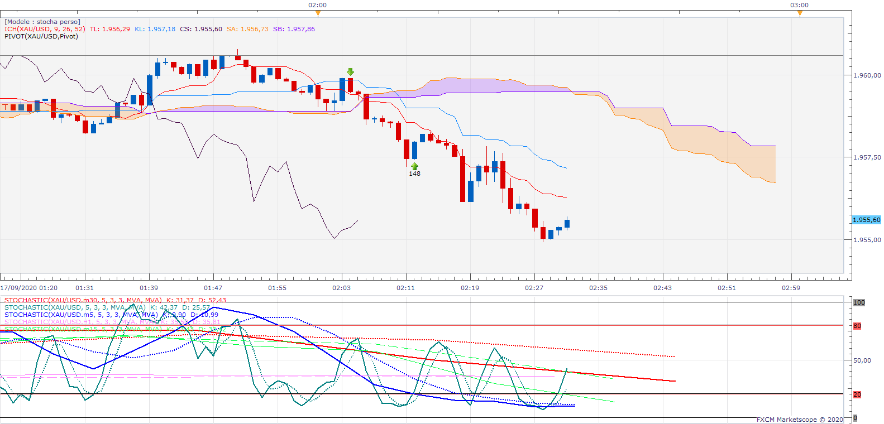Click the highlighted current price tag 1.955,60
This screenshot has height=424, width=884.
coord(867,220)
